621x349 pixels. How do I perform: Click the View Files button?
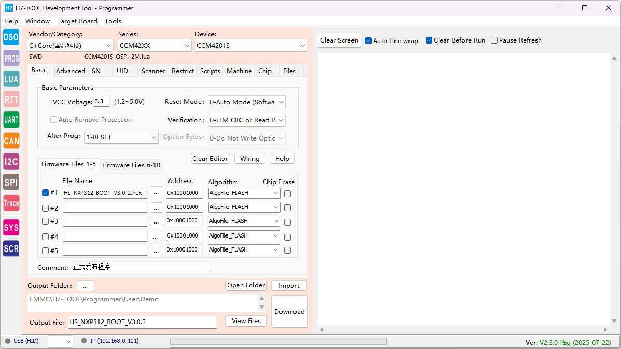[246, 321]
